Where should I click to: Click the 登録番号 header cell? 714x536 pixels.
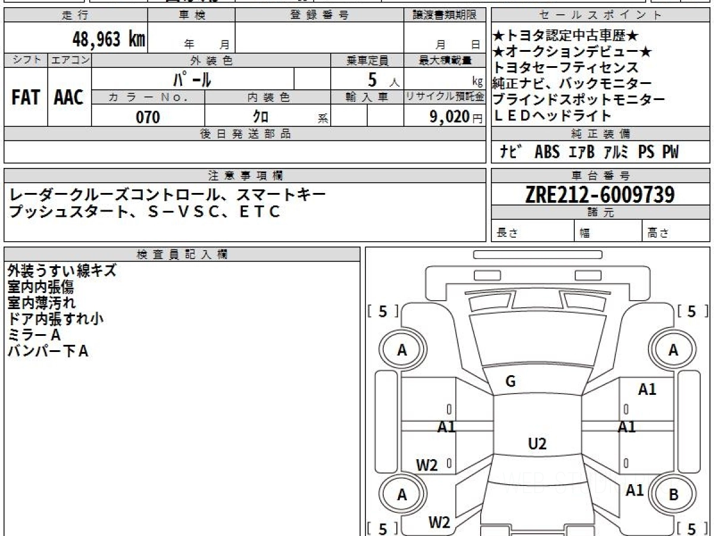(320, 15)
